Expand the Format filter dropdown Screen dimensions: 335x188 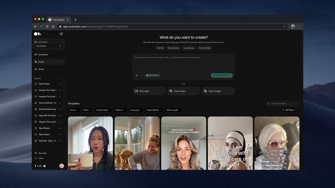click(74, 110)
